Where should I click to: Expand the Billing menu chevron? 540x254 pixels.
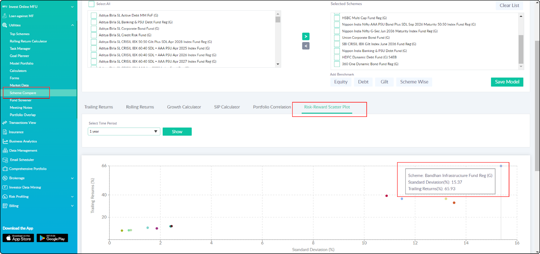[72, 206]
